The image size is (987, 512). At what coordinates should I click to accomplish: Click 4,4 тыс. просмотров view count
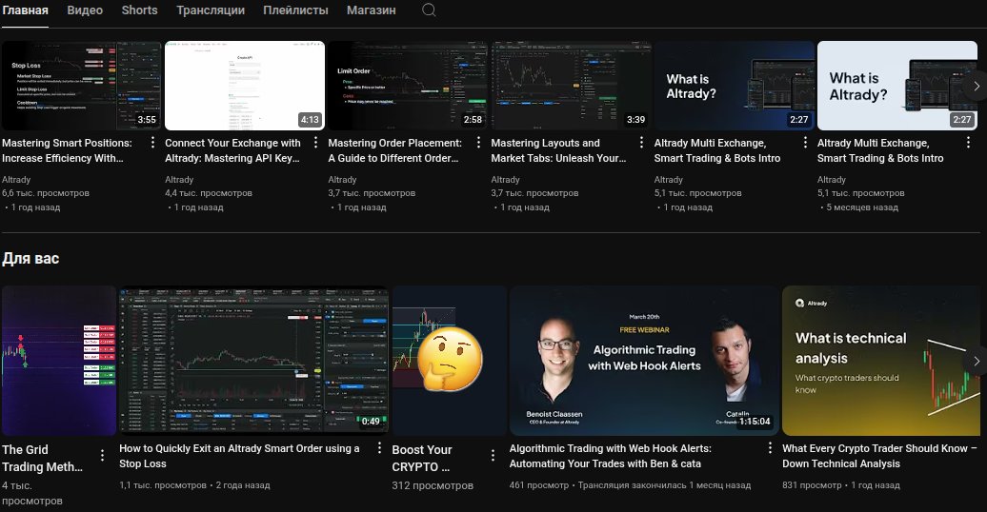[209, 193]
